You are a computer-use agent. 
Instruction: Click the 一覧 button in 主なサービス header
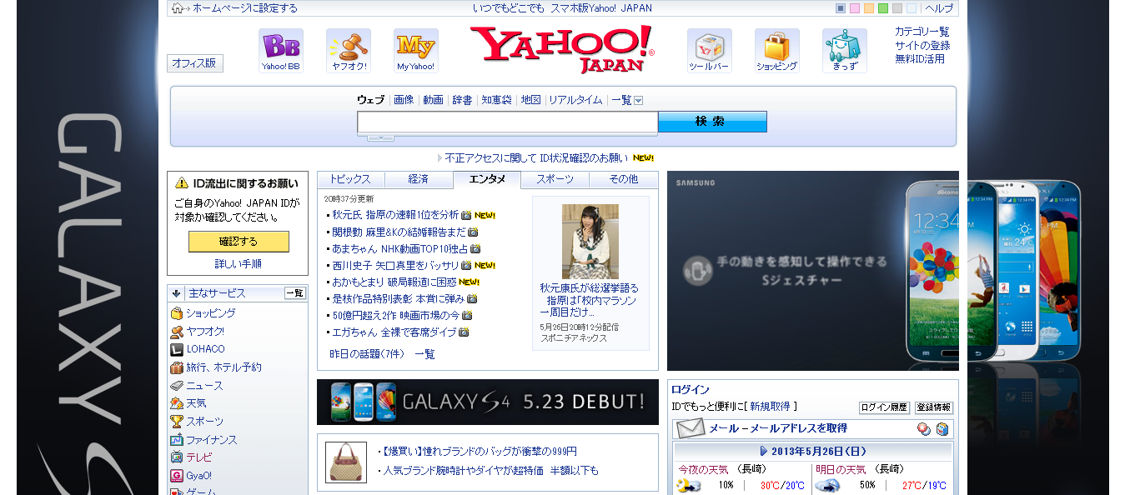pos(295,293)
